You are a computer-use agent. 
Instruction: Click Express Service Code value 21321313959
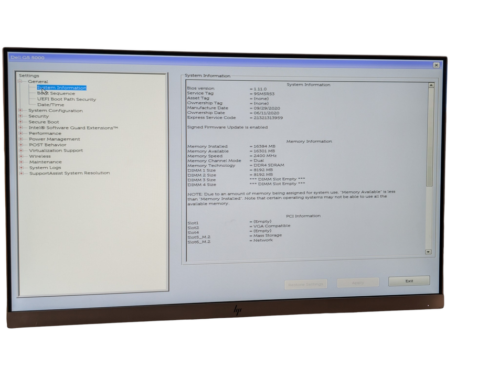pyautogui.click(x=268, y=118)
